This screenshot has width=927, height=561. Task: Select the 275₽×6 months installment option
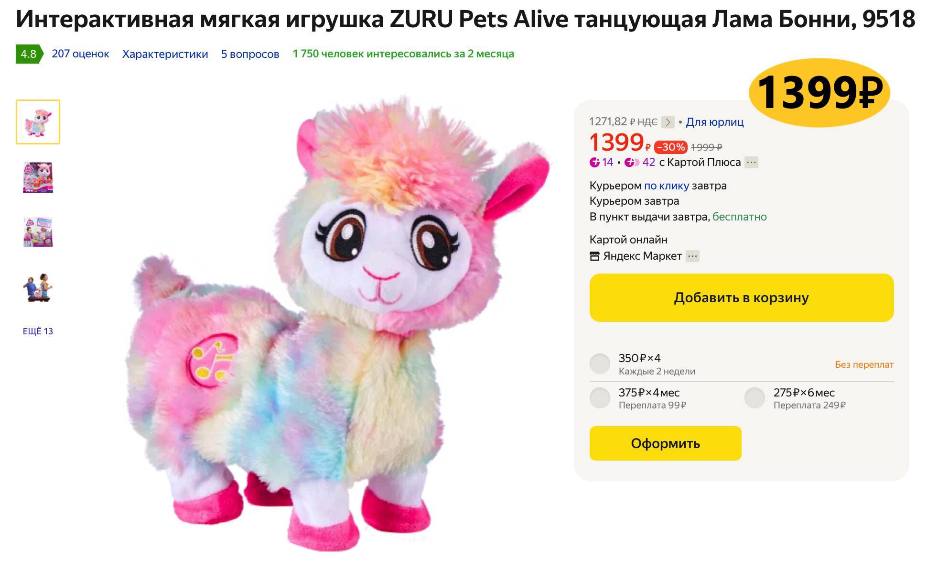coord(755,398)
